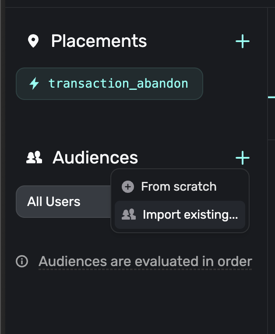
Task: Click the plus icon next to Placements
Action: click(242, 42)
